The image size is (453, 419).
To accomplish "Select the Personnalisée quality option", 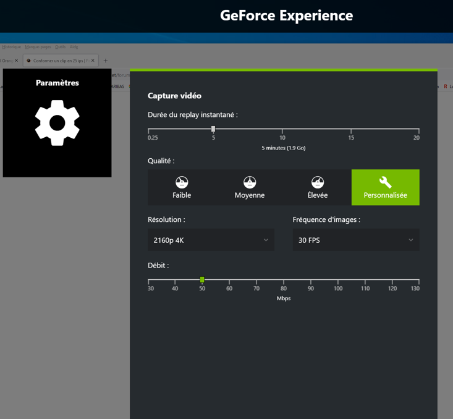I will point(386,187).
